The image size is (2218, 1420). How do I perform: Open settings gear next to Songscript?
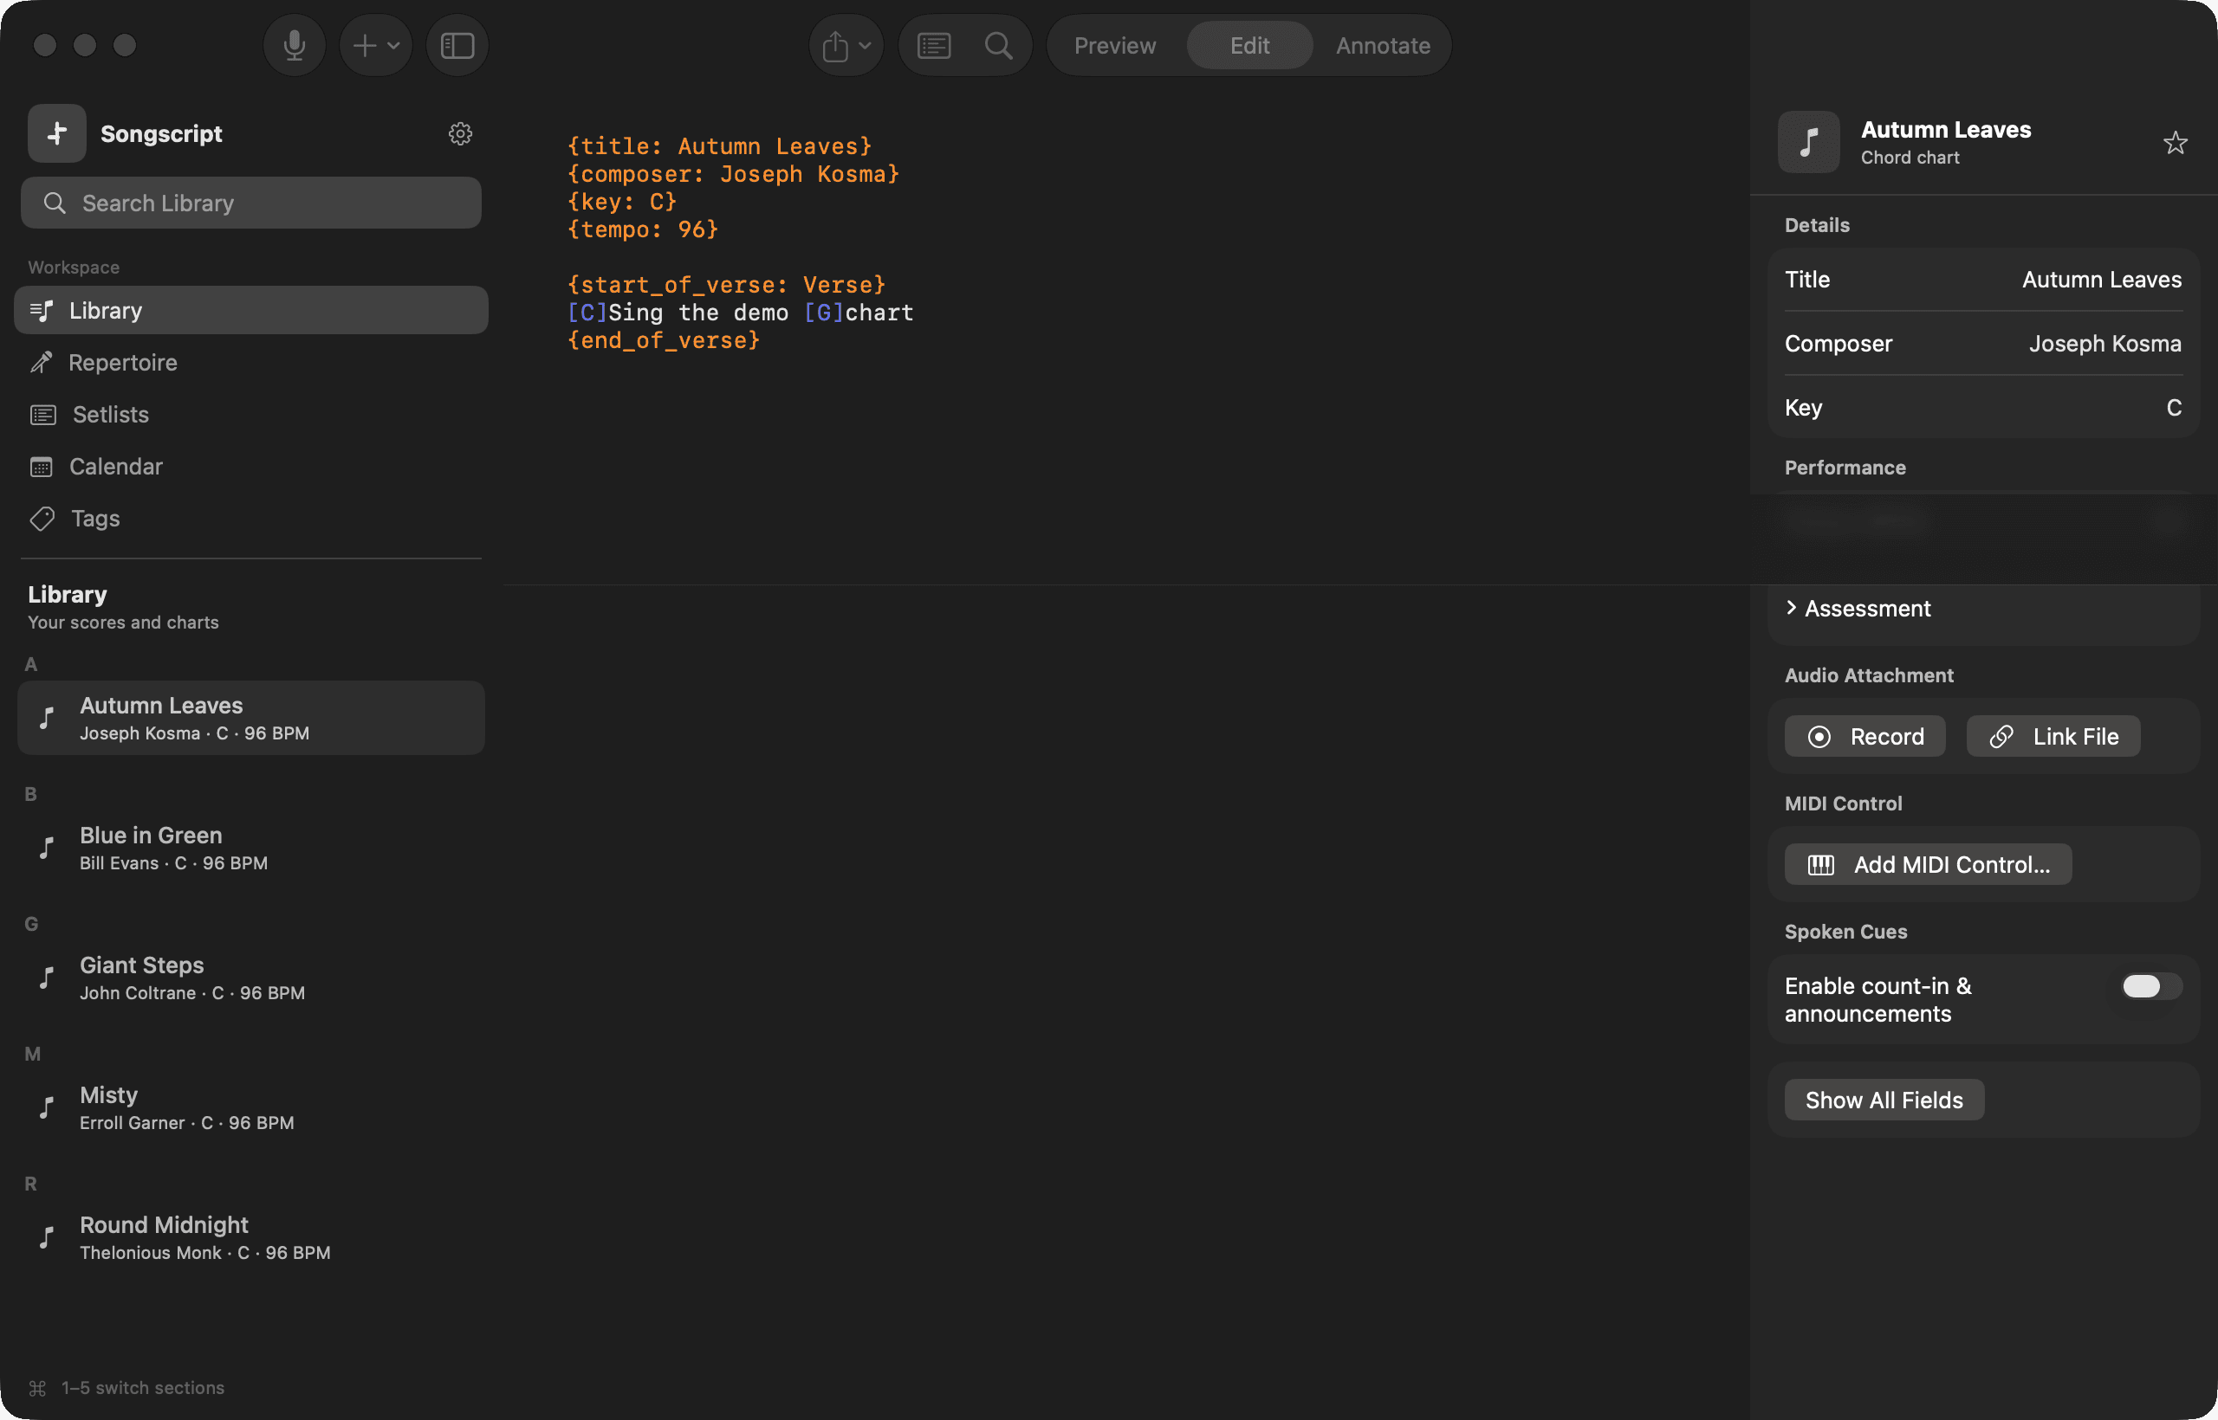point(460,133)
